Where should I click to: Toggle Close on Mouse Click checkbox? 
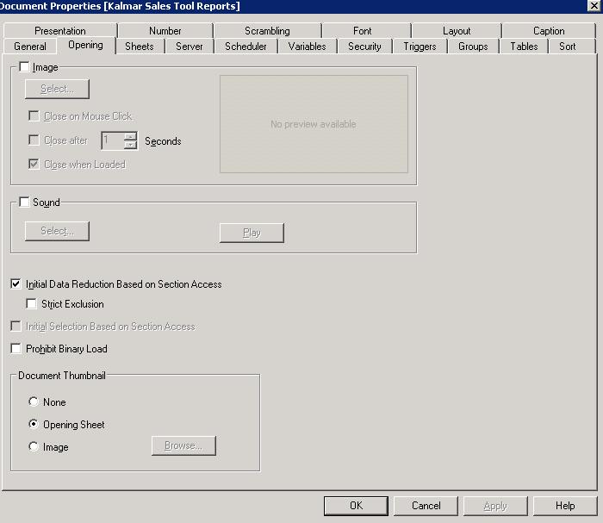pyautogui.click(x=34, y=115)
